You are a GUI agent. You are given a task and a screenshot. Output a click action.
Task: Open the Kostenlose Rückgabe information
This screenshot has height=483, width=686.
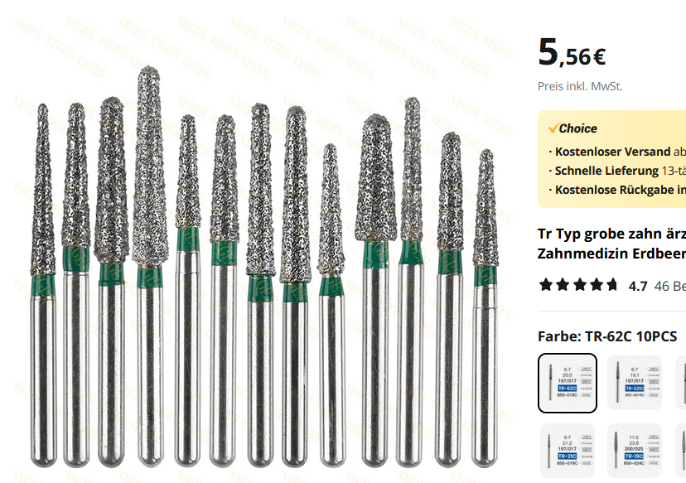tap(617, 190)
